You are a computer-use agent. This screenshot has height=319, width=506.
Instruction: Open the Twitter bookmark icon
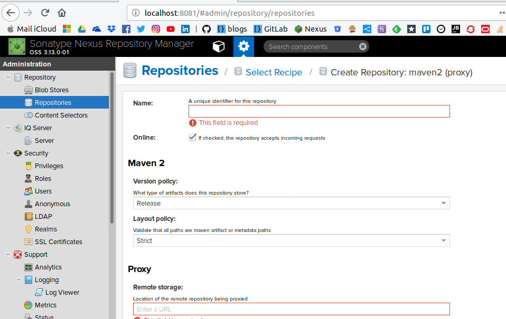tap(140, 29)
